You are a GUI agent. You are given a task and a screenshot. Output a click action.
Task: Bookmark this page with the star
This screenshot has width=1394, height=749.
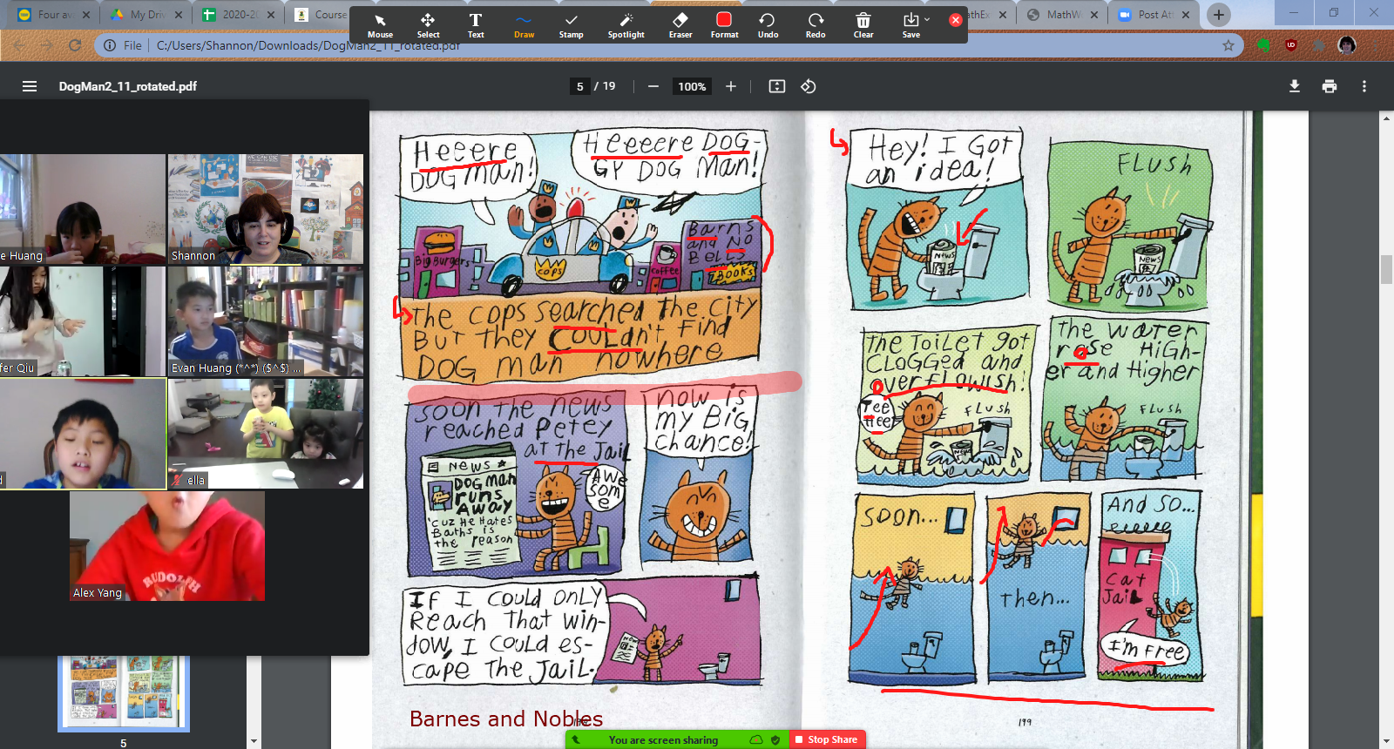pos(1228,45)
